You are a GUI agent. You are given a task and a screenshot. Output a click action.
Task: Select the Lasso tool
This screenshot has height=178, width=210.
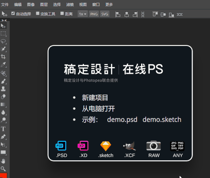(x=4, y=41)
